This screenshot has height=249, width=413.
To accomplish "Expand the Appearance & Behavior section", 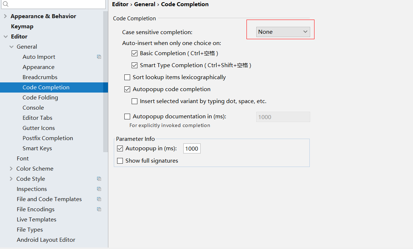I will coord(5,16).
